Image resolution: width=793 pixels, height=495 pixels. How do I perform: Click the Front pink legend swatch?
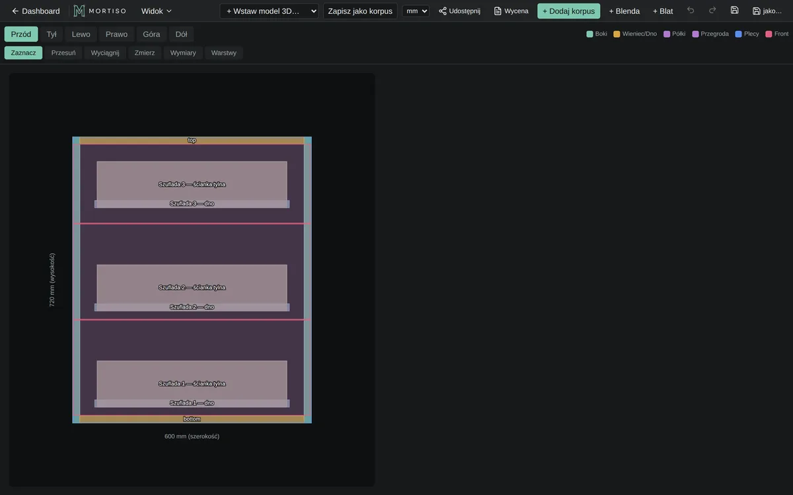point(769,34)
